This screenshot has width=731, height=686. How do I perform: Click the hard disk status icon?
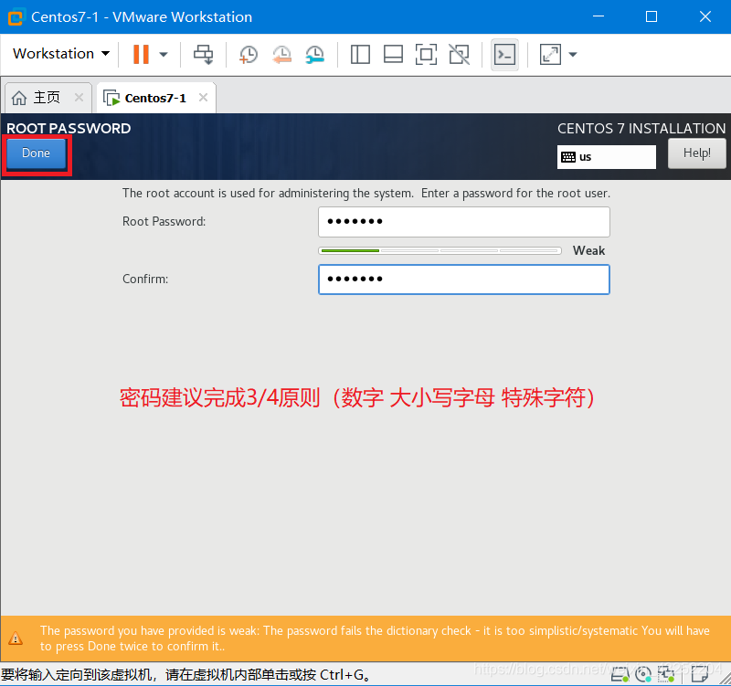(x=620, y=674)
